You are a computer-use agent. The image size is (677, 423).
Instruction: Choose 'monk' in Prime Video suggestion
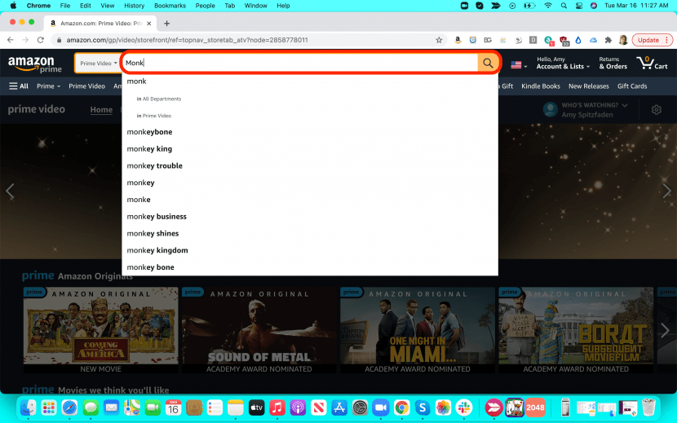pyautogui.click(x=153, y=116)
